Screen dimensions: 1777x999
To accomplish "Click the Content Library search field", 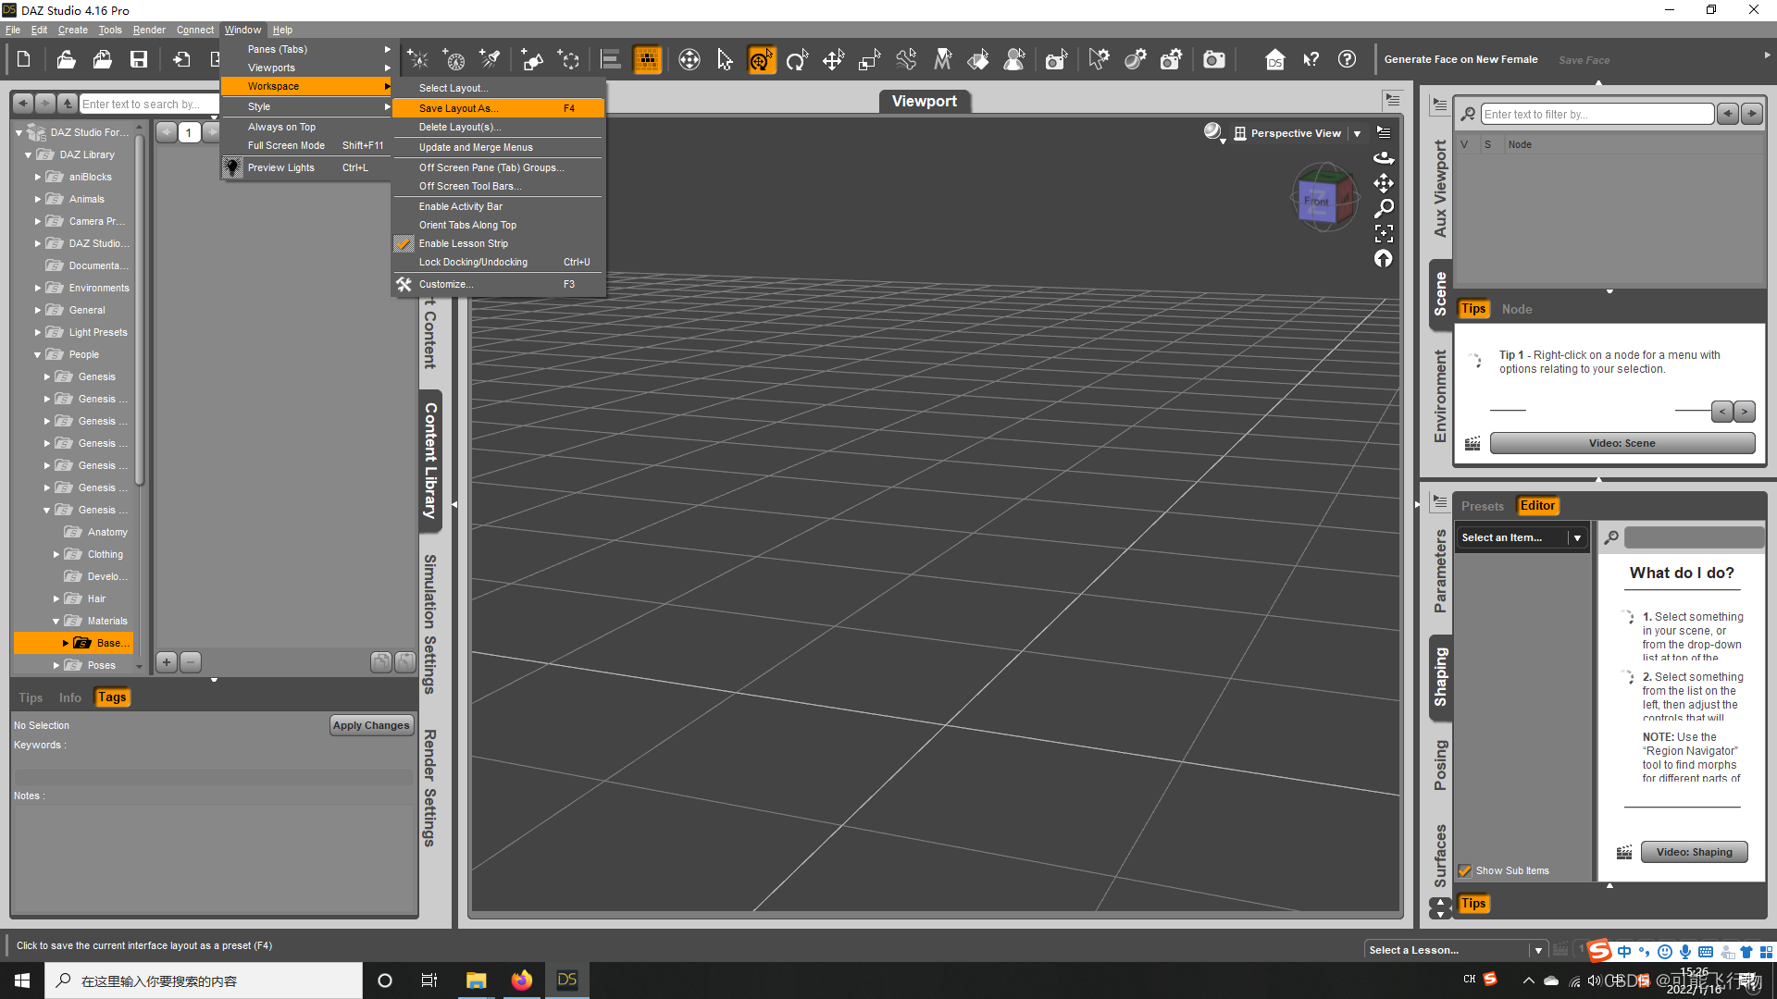I will (x=148, y=104).
